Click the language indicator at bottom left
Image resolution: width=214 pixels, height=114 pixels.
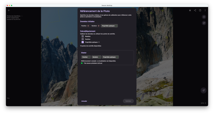point(8,98)
